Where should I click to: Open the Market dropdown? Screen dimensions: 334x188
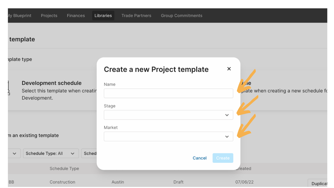pos(168,137)
